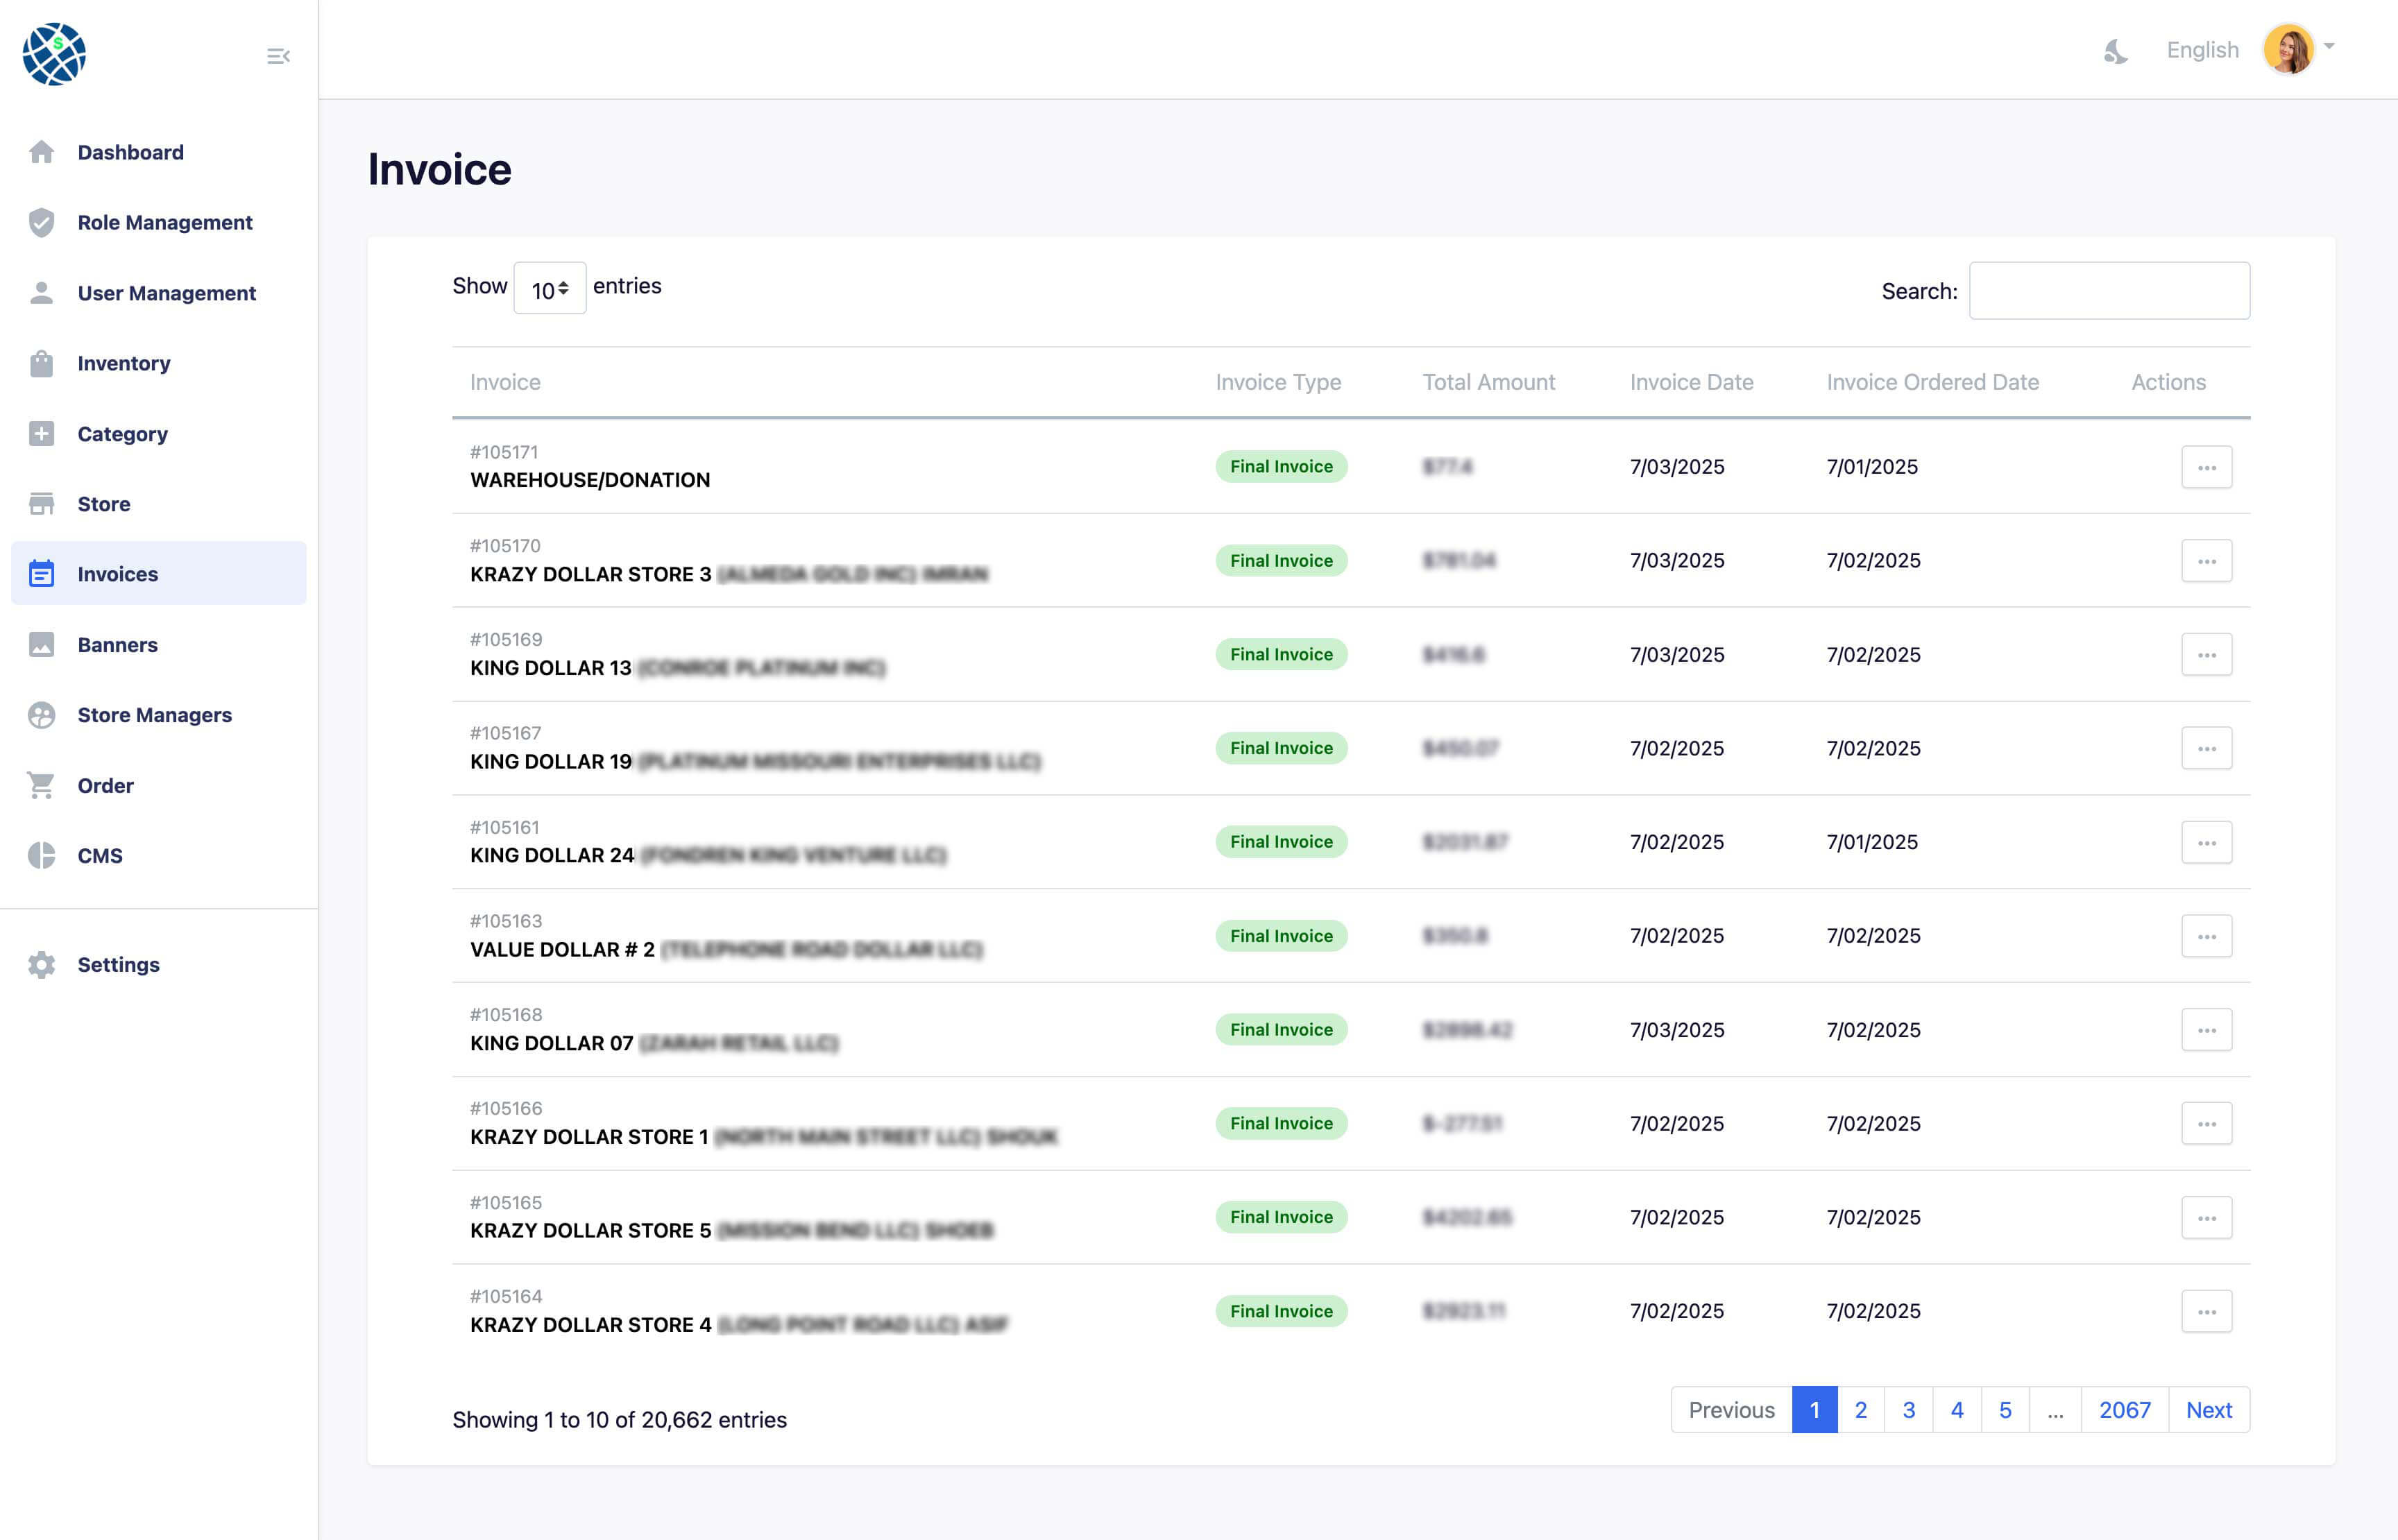Go to Next page of invoices
This screenshot has width=2398, height=1540.
[2208, 1410]
